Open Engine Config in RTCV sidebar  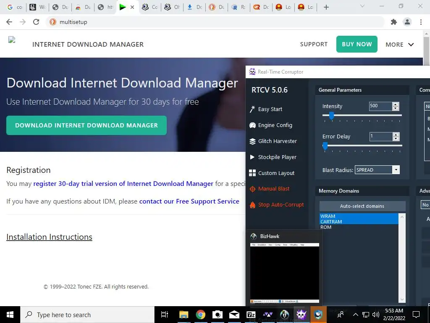[x=271, y=125]
